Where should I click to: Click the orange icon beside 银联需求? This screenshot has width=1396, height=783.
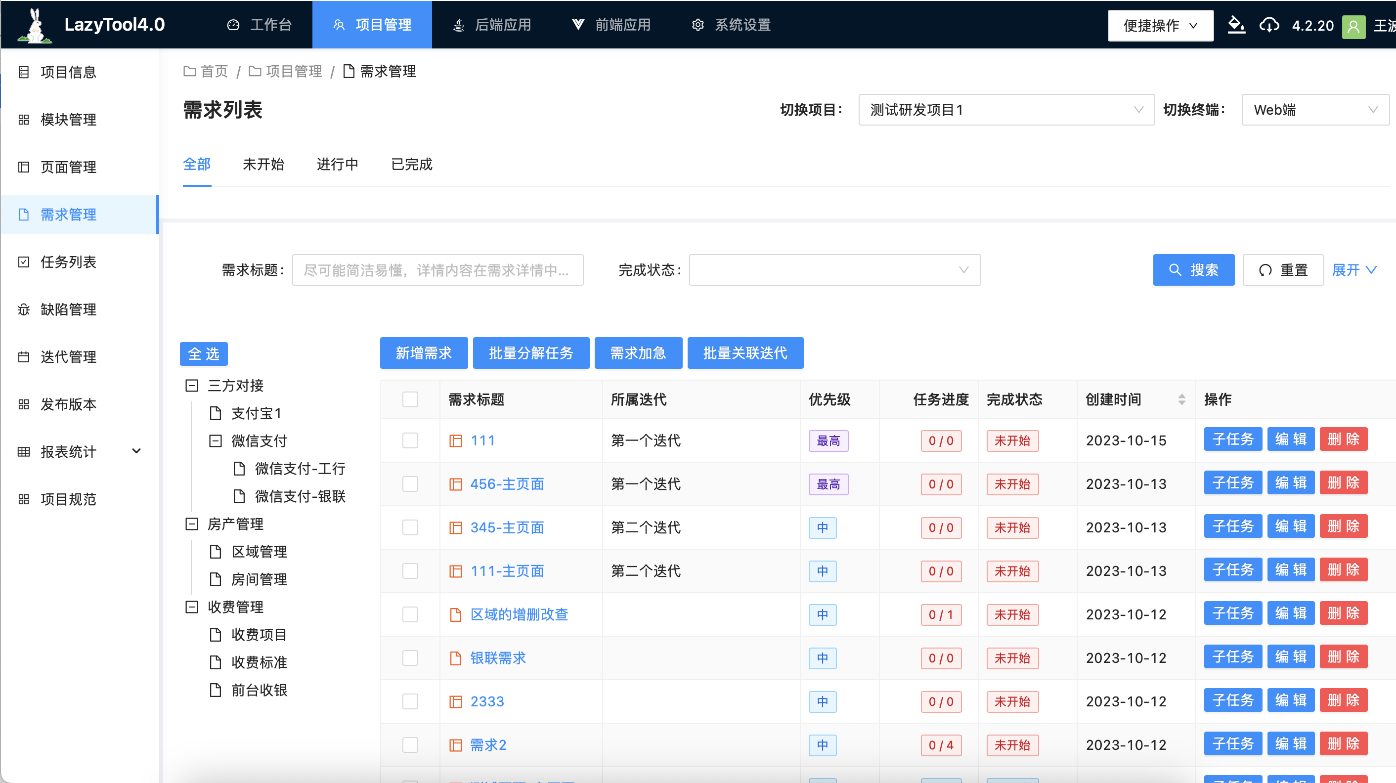click(x=456, y=658)
